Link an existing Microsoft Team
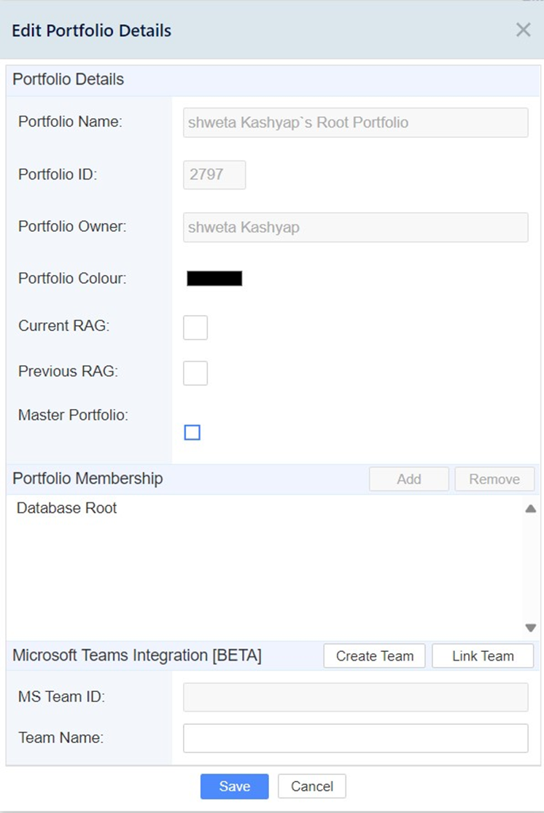Image resolution: width=544 pixels, height=813 pixels. coord(483,656)
